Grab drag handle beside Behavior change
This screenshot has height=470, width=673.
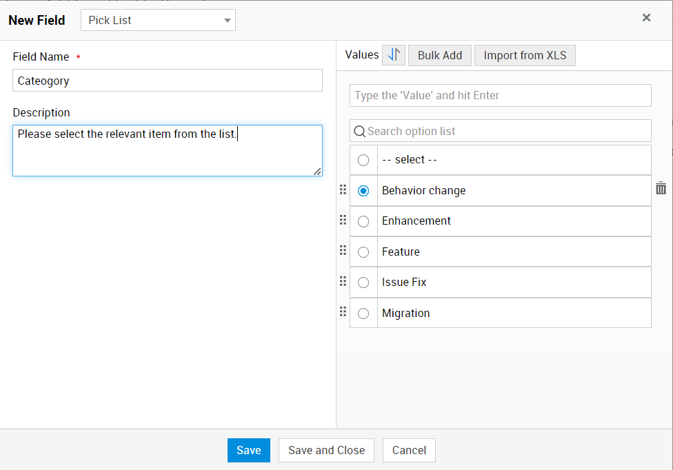[x=343, y=190]
